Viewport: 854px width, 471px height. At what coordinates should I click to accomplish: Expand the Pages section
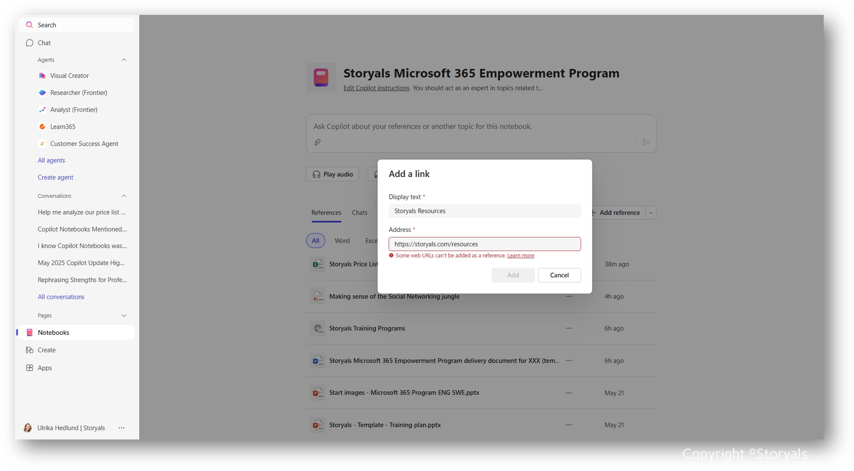pos(124,315)
